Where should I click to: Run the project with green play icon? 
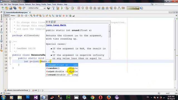pyautogui.click(x=62, y=8)
